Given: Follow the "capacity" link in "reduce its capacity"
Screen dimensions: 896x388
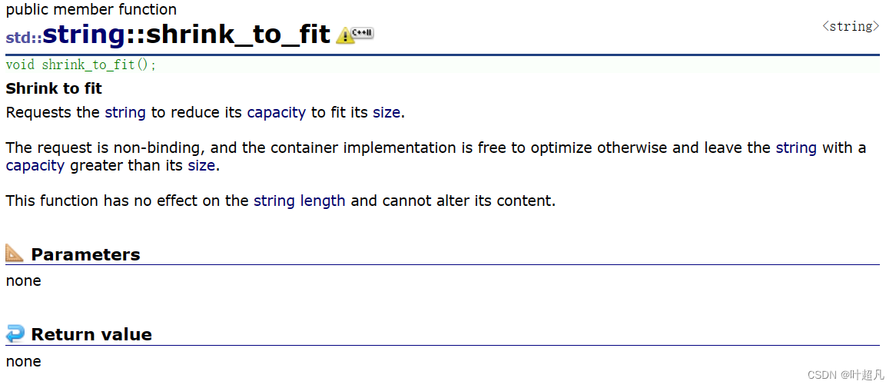Looking at the screenshot, I should [x=276, y=112].
